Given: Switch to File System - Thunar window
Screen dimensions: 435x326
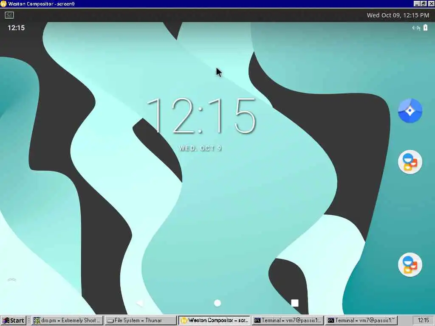Looking at the screenshot, I should coord(140,320).
